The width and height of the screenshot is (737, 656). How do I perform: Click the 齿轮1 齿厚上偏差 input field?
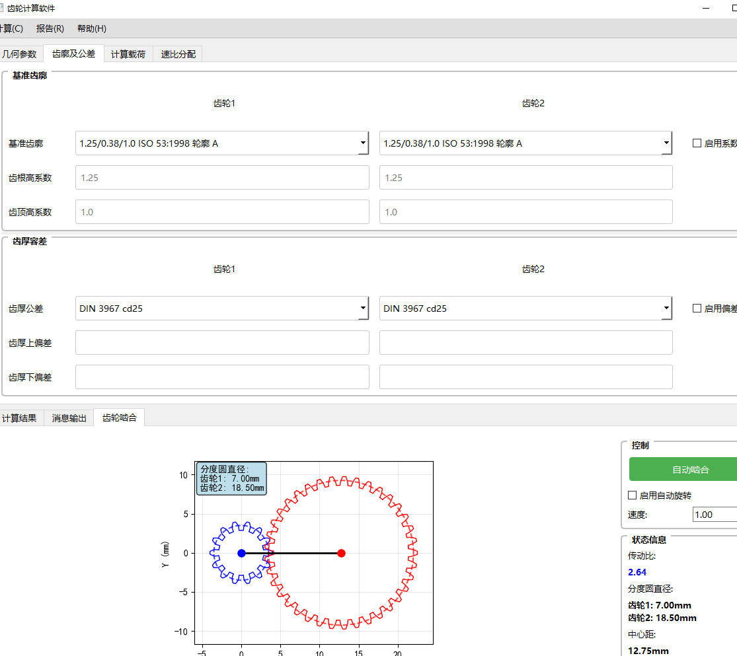click(221, 343)
